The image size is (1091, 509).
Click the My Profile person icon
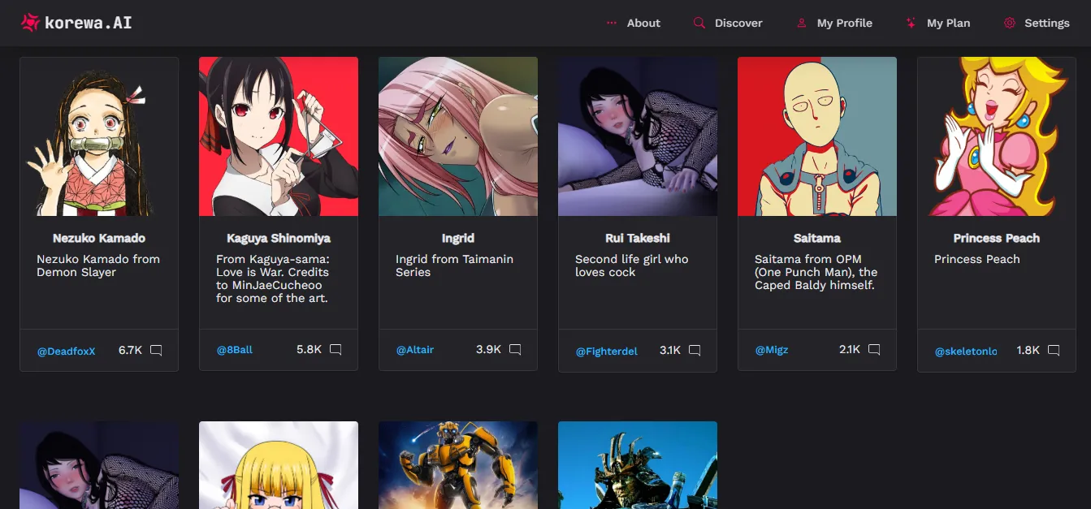(x=802, y=23)
